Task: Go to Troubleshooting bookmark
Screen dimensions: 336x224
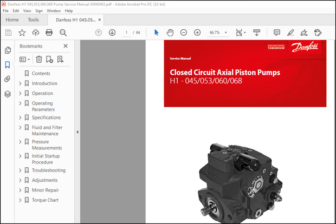Action: point(49,170)
